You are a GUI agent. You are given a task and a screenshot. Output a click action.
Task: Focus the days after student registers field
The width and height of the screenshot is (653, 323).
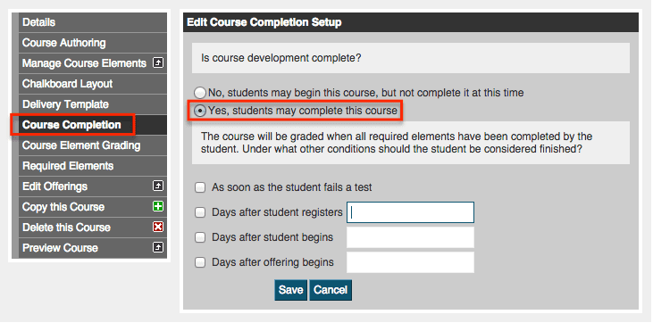tap(410, 212)
